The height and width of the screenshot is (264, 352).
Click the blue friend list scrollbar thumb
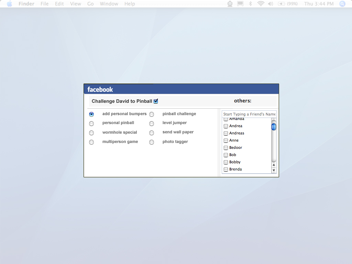tap(274, 127)
